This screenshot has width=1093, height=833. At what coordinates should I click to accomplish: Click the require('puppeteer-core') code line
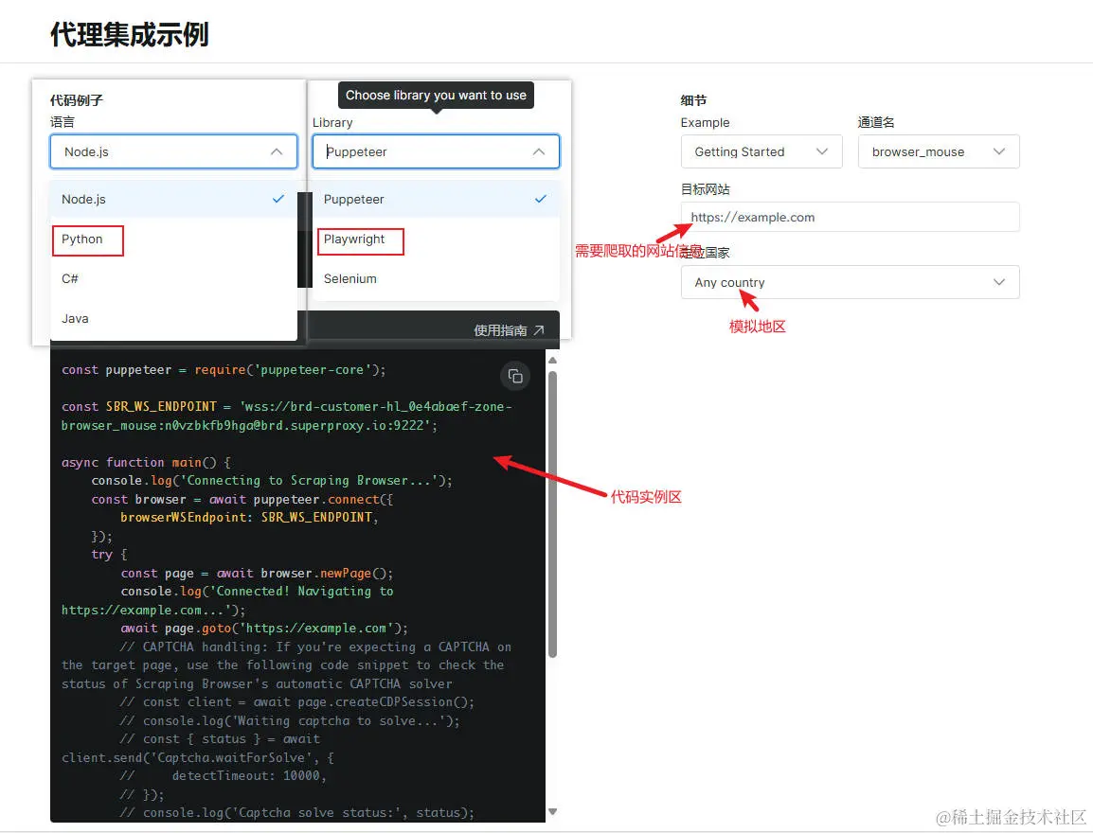point(224,370)
